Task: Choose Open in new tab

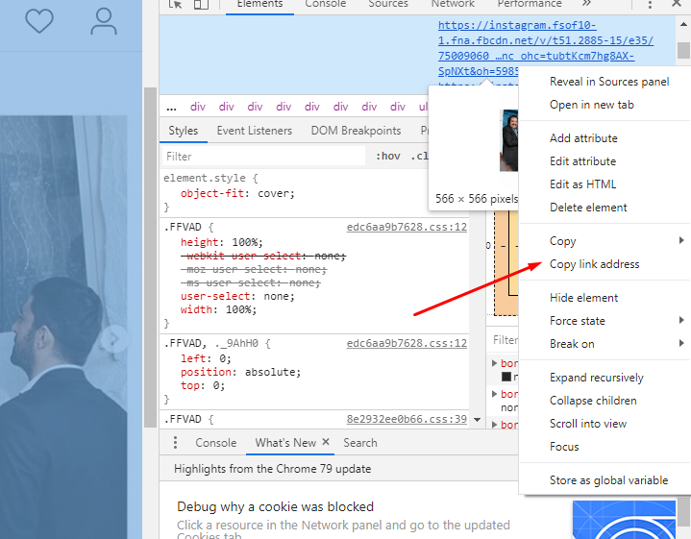Action: [x=591, y=105]
